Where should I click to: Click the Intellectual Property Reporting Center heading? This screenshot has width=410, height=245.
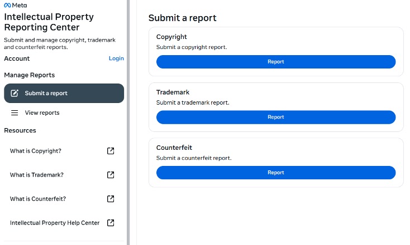pos(49,22)
